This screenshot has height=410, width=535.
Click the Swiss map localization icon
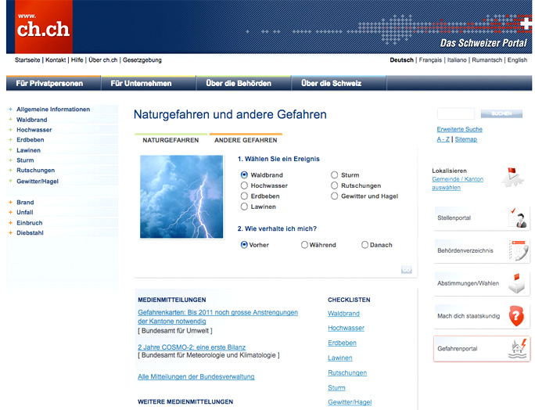tap(514, 177)
